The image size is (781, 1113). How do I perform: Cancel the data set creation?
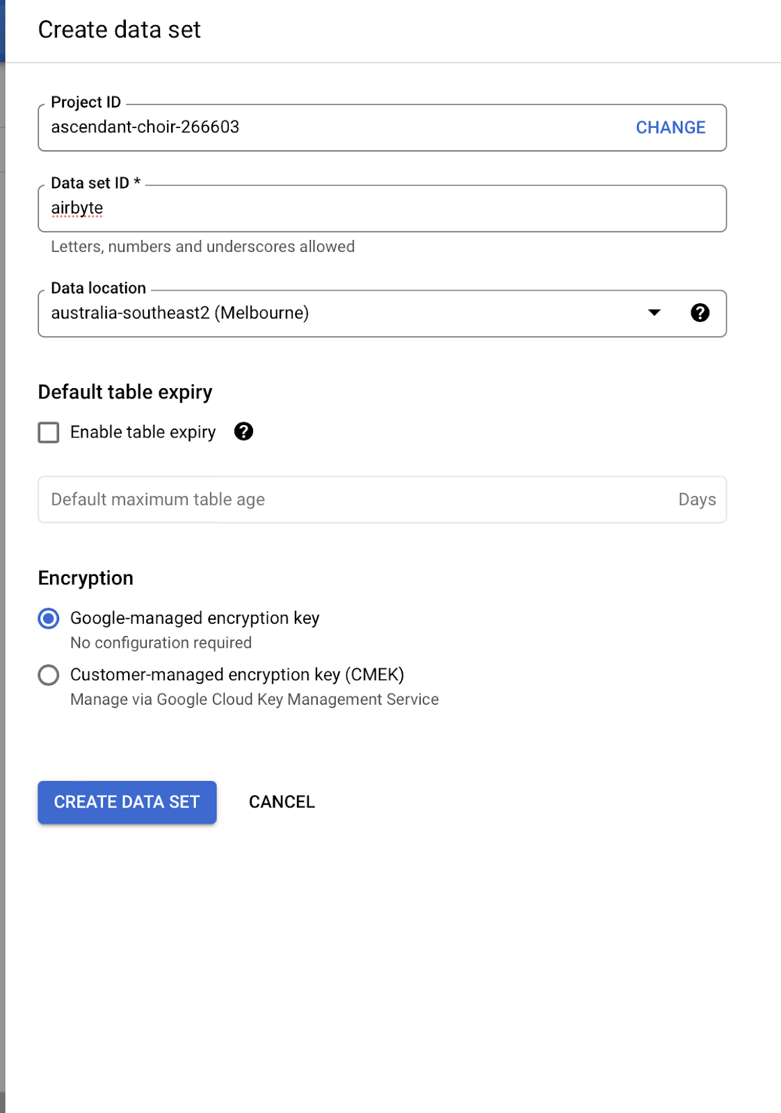coord(282,802)
